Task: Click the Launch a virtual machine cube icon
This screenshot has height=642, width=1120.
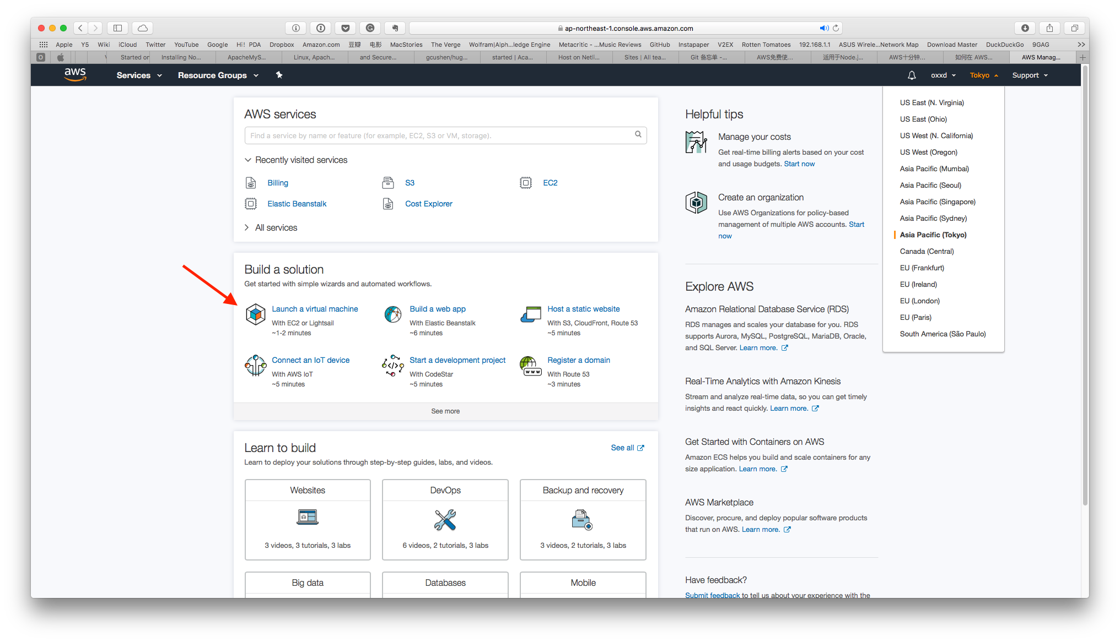Action: click(255, 314)
